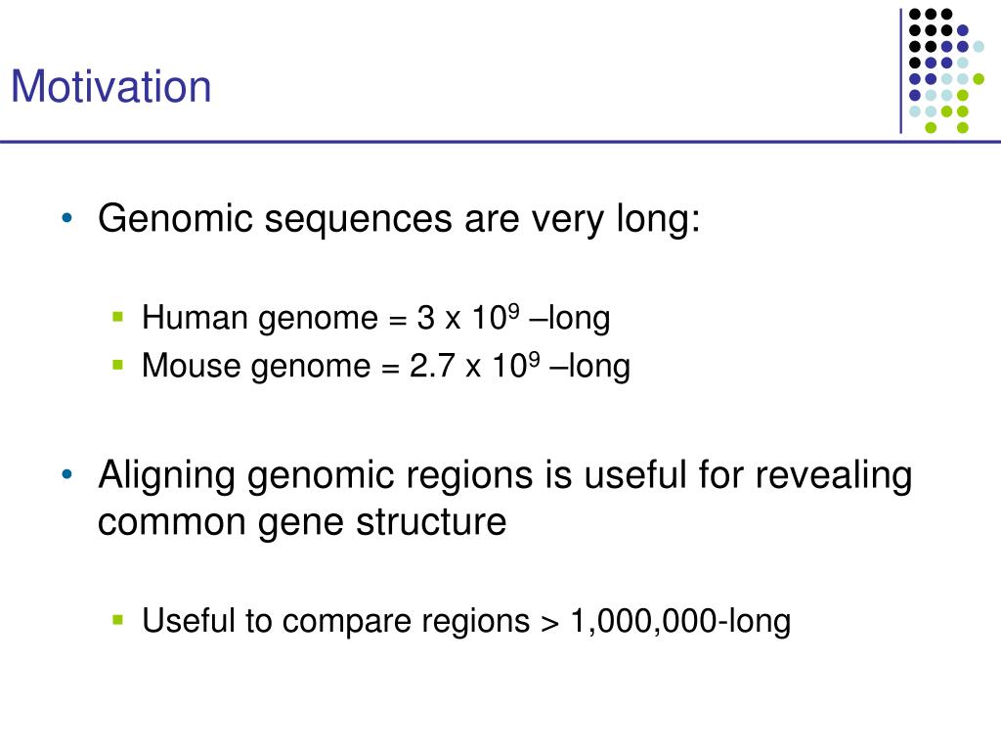Click the 'Aligning genomic regions is useful' line

coord(505,476)
